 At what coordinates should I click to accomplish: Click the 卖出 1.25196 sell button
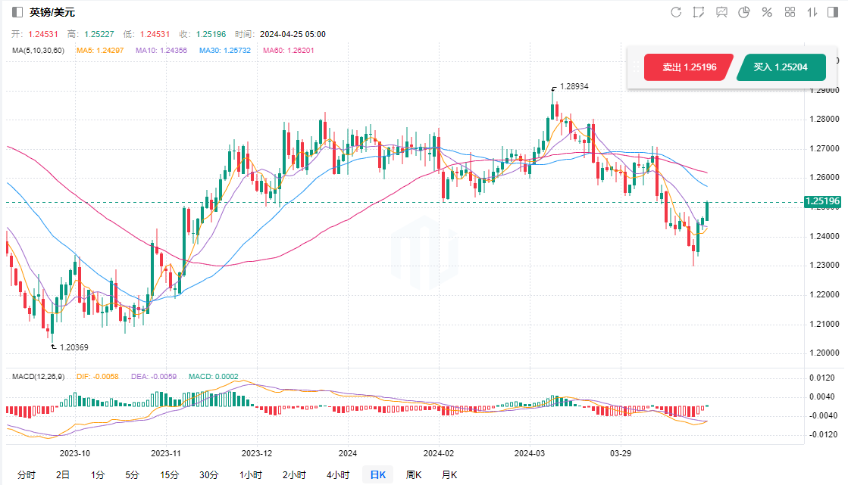pyautogui.click(x=688, y=67)
